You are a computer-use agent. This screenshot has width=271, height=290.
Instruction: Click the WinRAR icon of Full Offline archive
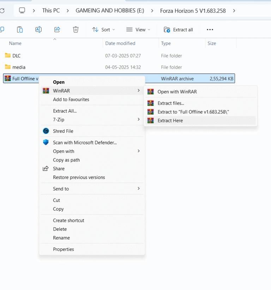pyautogui.click(x=8, y=78)
